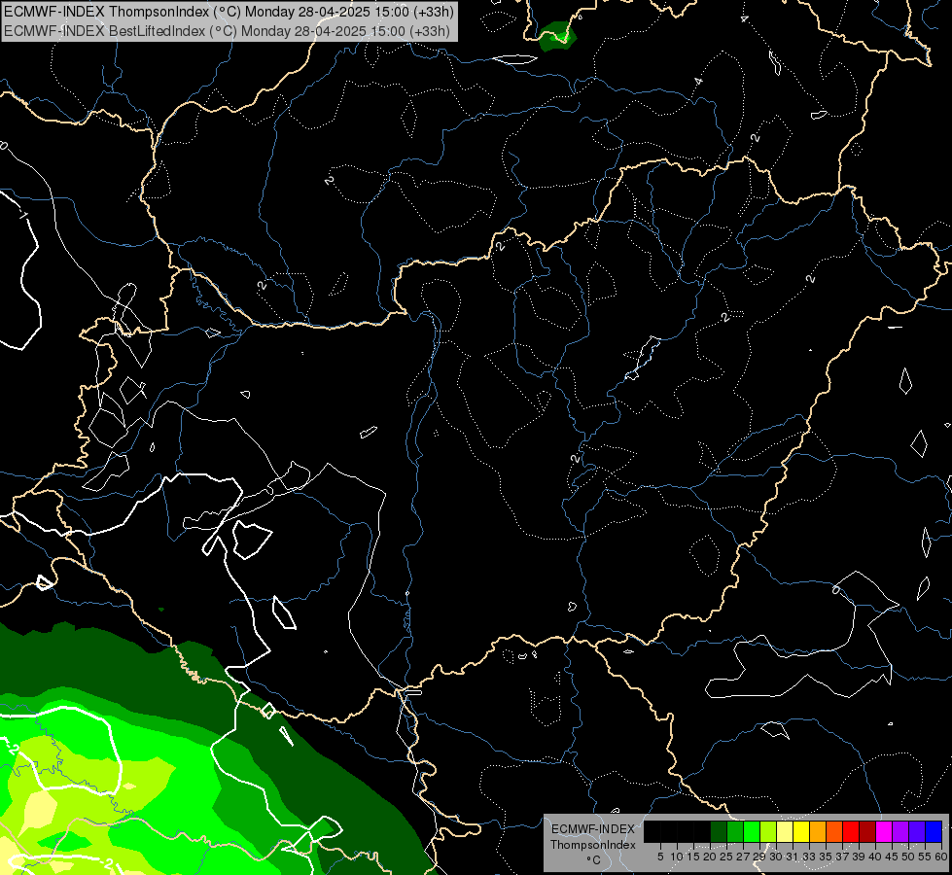
Task: Click the legend tick label 29
Action: [x=759, y=857]
